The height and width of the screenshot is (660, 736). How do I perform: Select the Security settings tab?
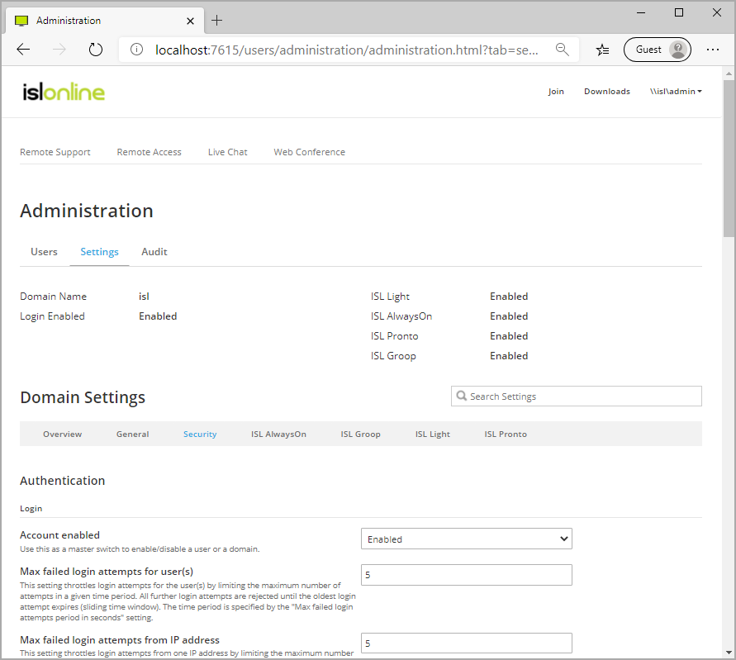200,434
